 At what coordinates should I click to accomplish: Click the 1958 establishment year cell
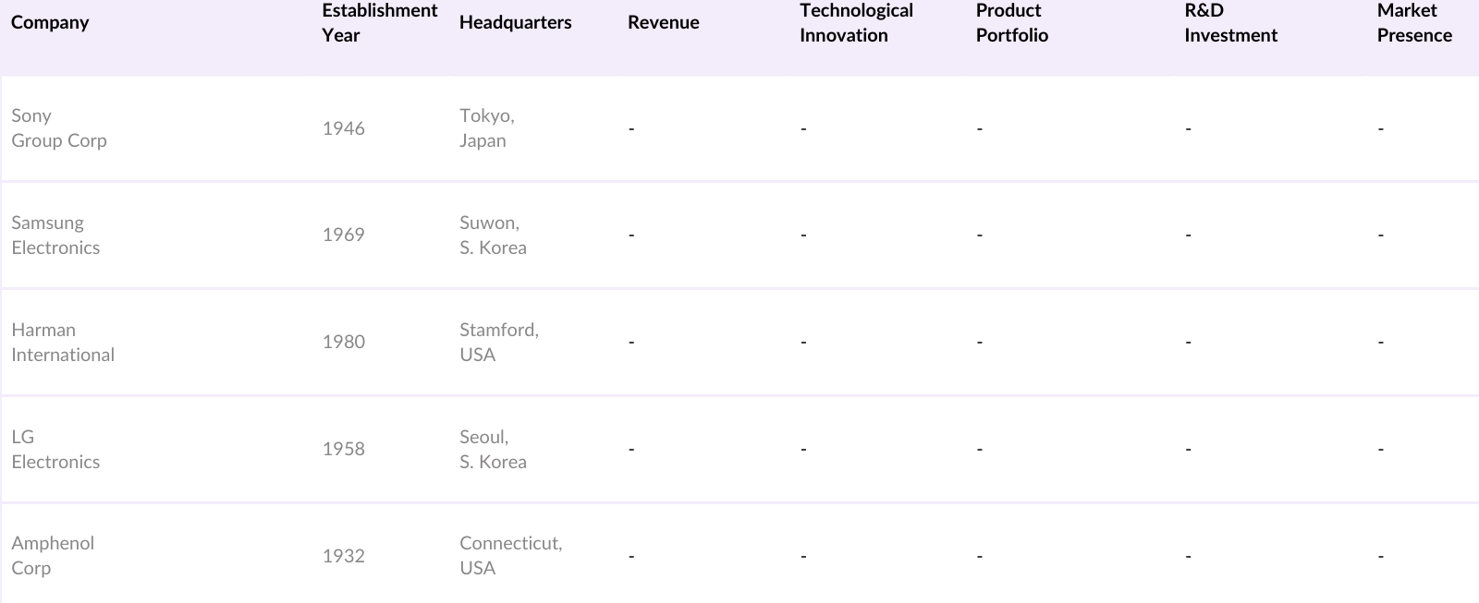tap(343, 450)
